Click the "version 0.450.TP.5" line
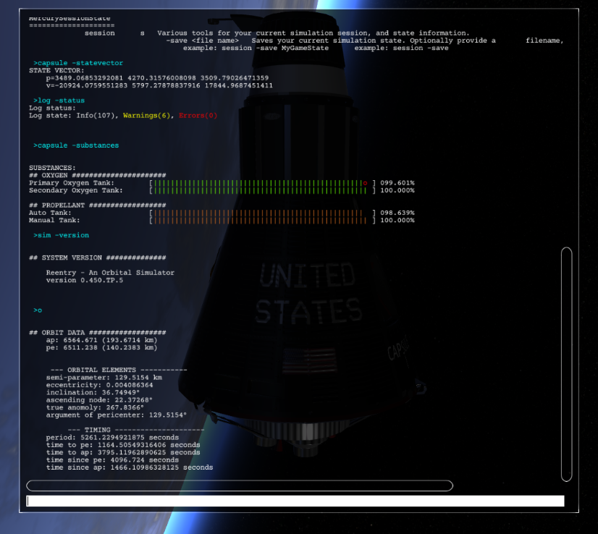 point(85,281)
